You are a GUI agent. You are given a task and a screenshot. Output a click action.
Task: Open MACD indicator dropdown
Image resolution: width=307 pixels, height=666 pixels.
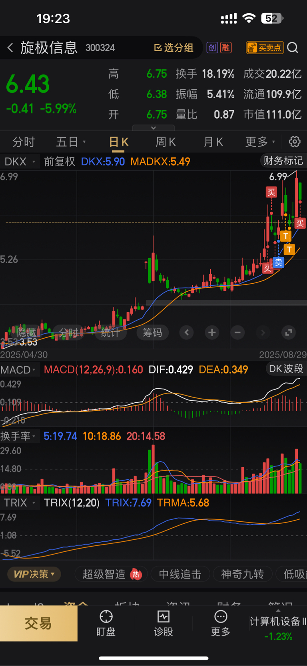point(19,369)
